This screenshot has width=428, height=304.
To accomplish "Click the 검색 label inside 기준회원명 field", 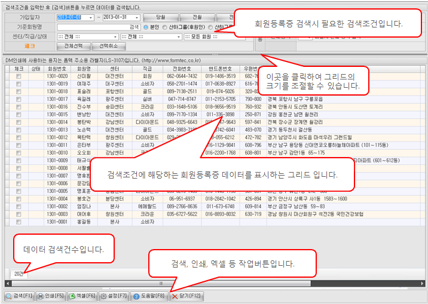I will pyautogui.click(x=134, y=27).
